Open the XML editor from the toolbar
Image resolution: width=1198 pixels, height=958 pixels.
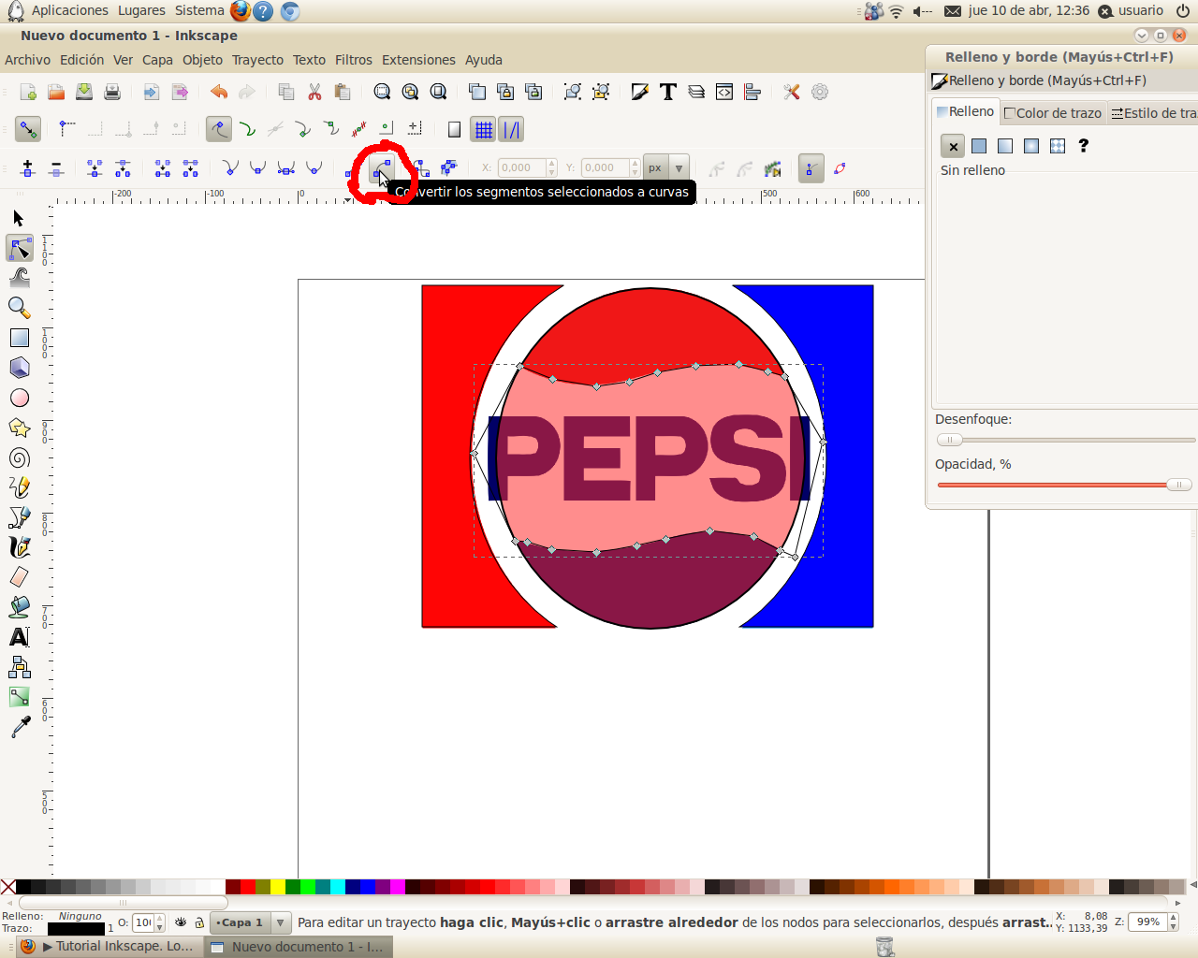tap(723, 92)
